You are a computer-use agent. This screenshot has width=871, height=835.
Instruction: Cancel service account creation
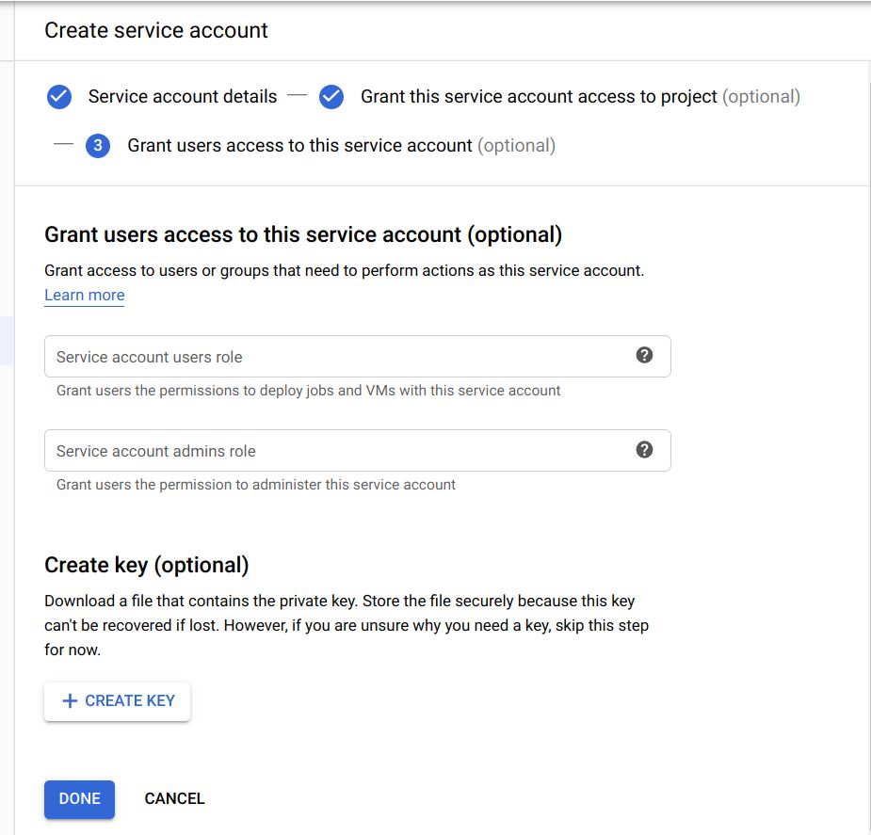point(174,799)
